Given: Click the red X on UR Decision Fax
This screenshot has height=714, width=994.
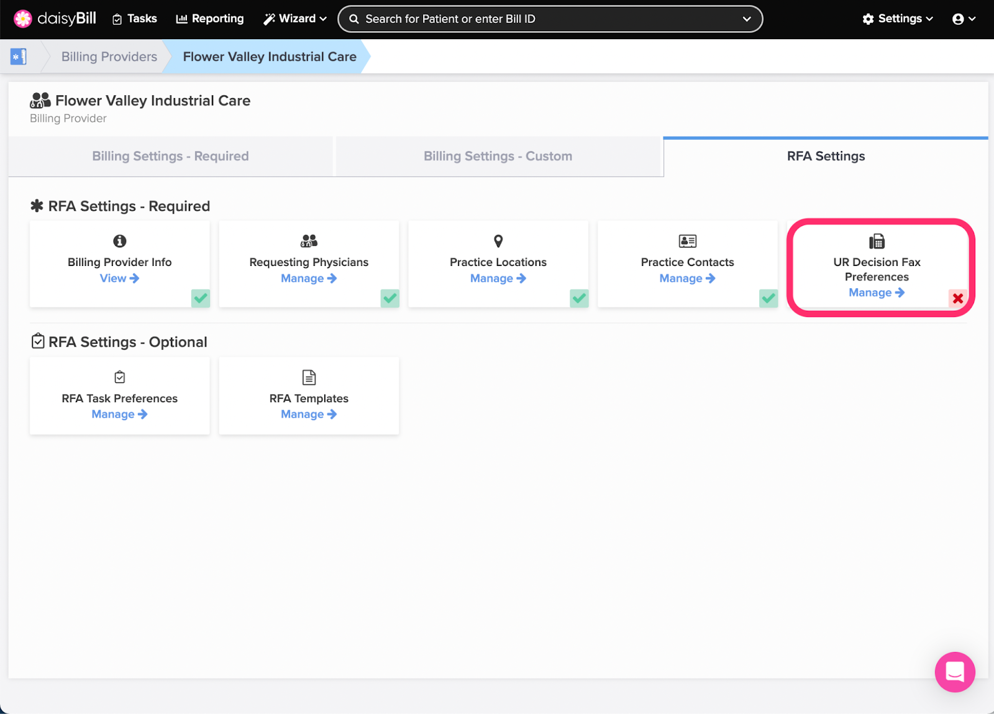Looking at the screenshot, I should point(958,298).
